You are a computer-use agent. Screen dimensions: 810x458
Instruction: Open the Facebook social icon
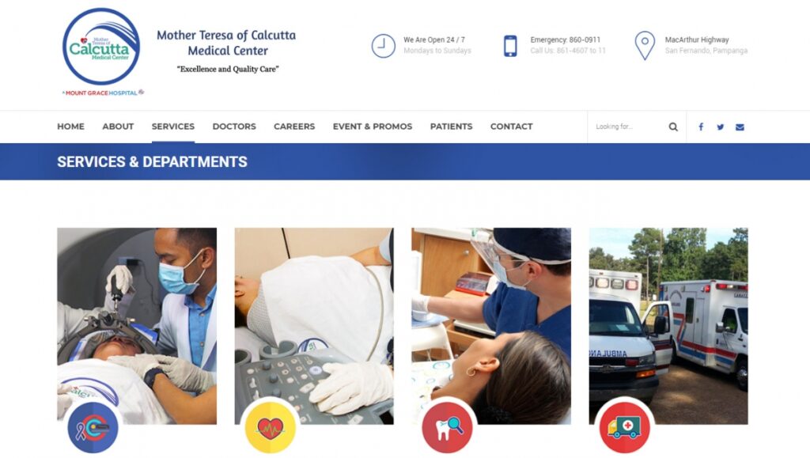click(x=701, y=127)
